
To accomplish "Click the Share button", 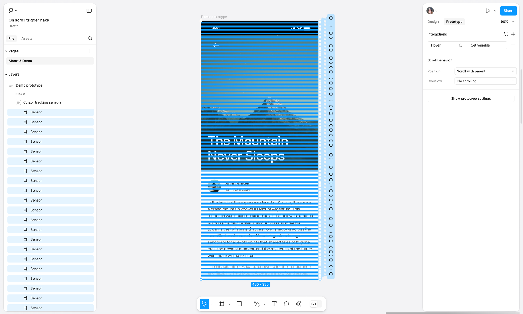I will (508, 10).
